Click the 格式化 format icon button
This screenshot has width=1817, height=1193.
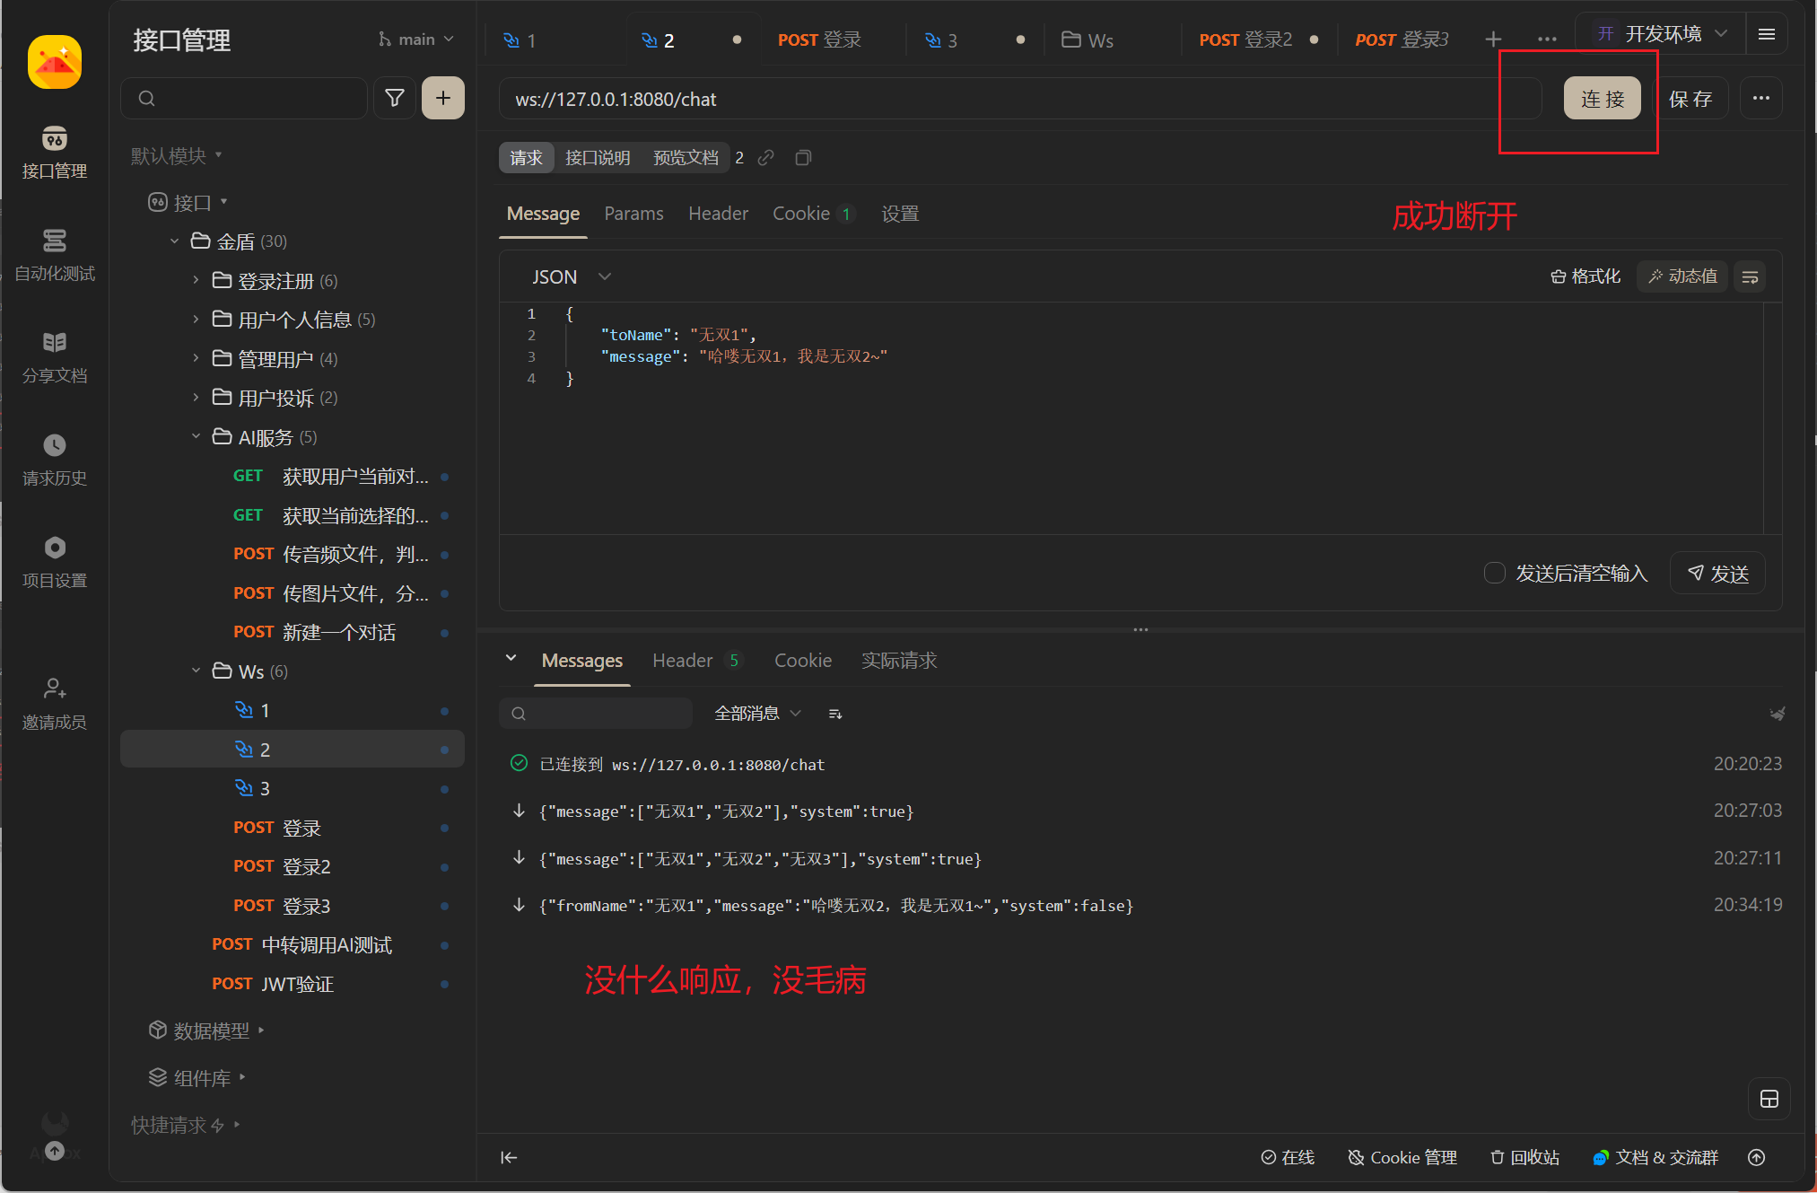1586,276
